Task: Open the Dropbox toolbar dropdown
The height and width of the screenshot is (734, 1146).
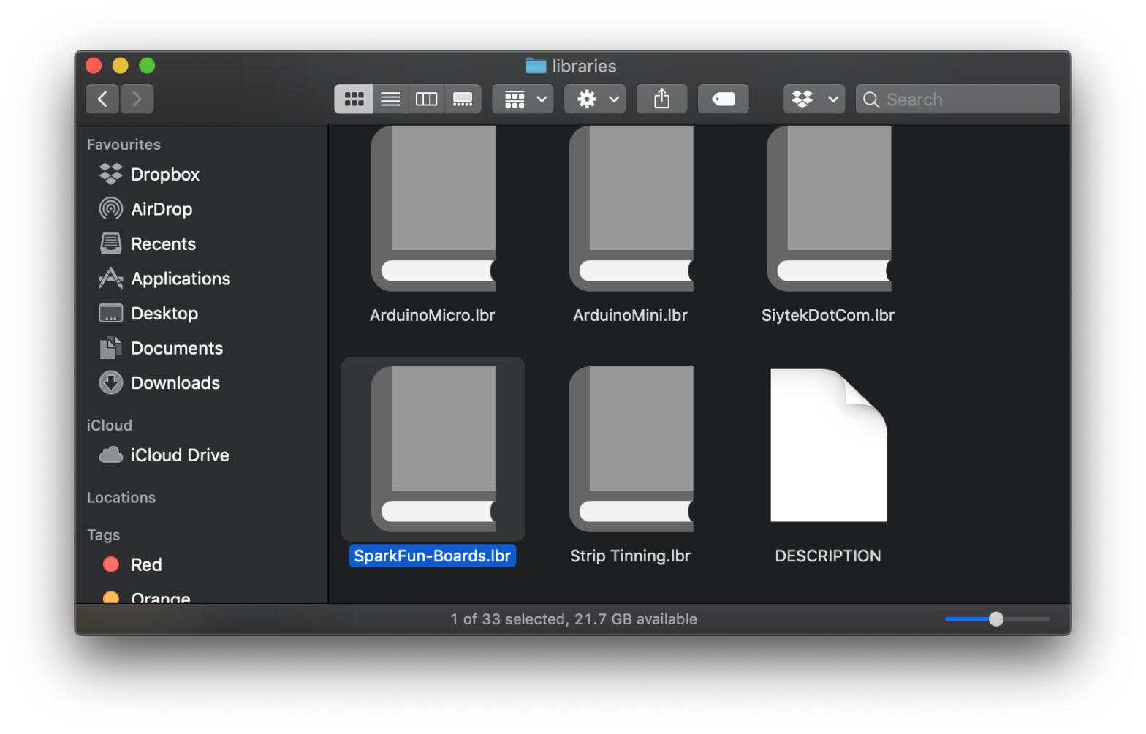Action: pos(813,99)
